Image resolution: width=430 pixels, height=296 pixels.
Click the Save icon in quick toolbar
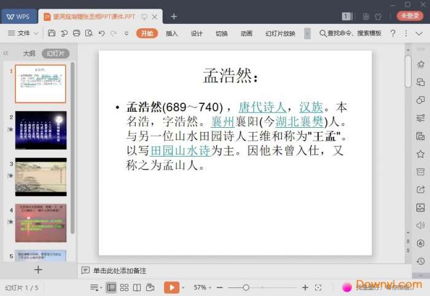tap(52, 33)
